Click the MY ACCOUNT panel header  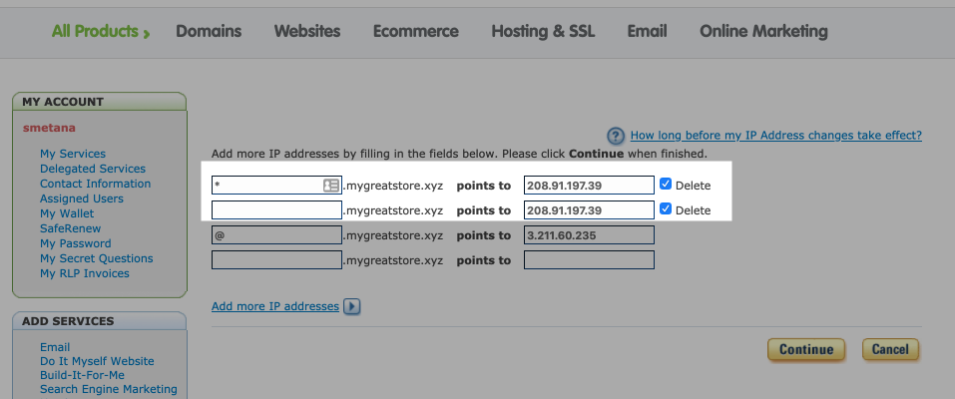(99, 102)
